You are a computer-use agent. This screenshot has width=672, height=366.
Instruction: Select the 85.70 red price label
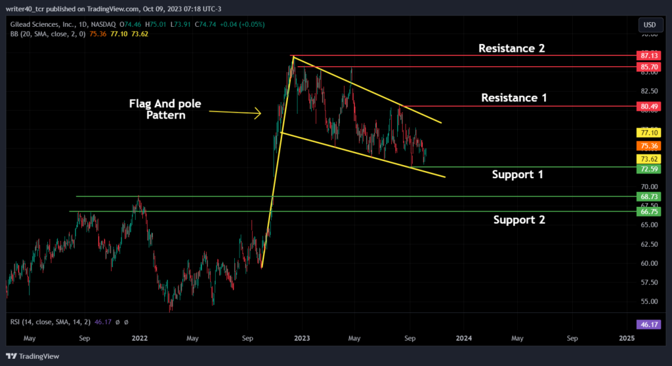coord(649,67)
